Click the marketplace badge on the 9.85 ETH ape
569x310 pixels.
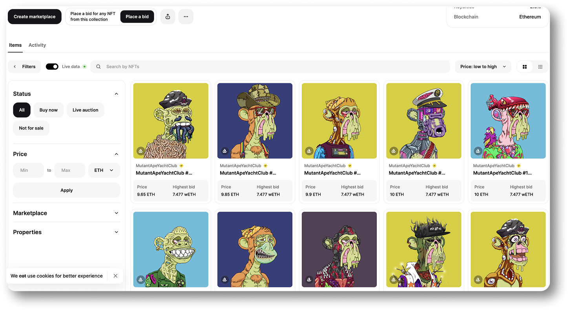pyautogui.click(x=225, y=151)
